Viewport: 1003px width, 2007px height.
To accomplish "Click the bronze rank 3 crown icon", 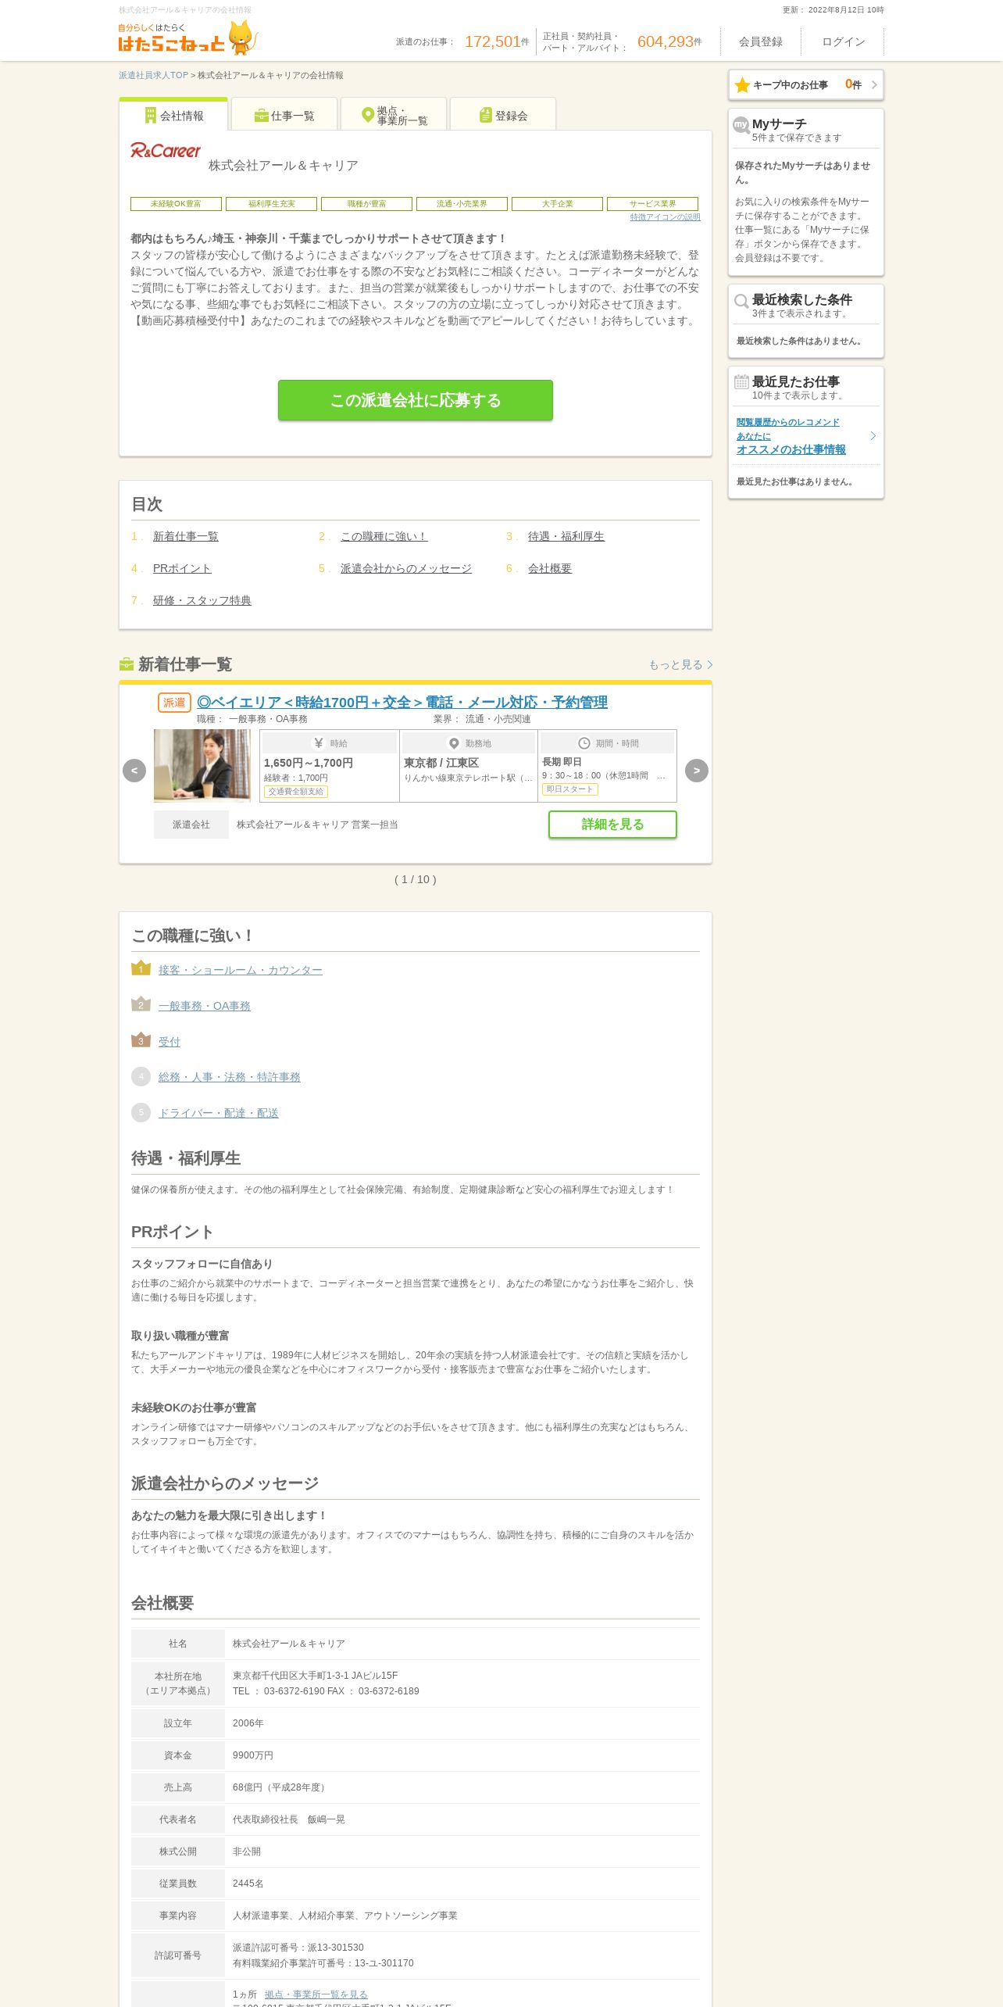I will tap(141, 1040).
